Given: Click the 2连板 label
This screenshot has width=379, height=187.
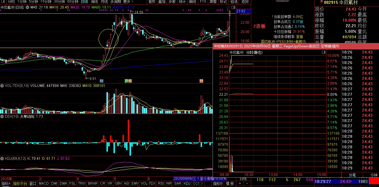Looking at the screenshot, I should tap(259, 26).
